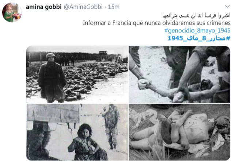Click the Arabic line of tweet text
Screen dimensions: 232x162
[x=196, y=15]
